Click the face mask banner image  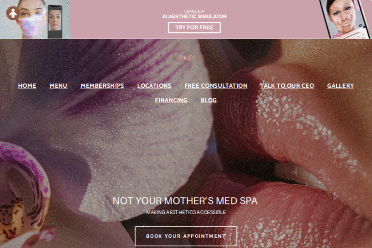pyautogui.click(x=35, y=19)
